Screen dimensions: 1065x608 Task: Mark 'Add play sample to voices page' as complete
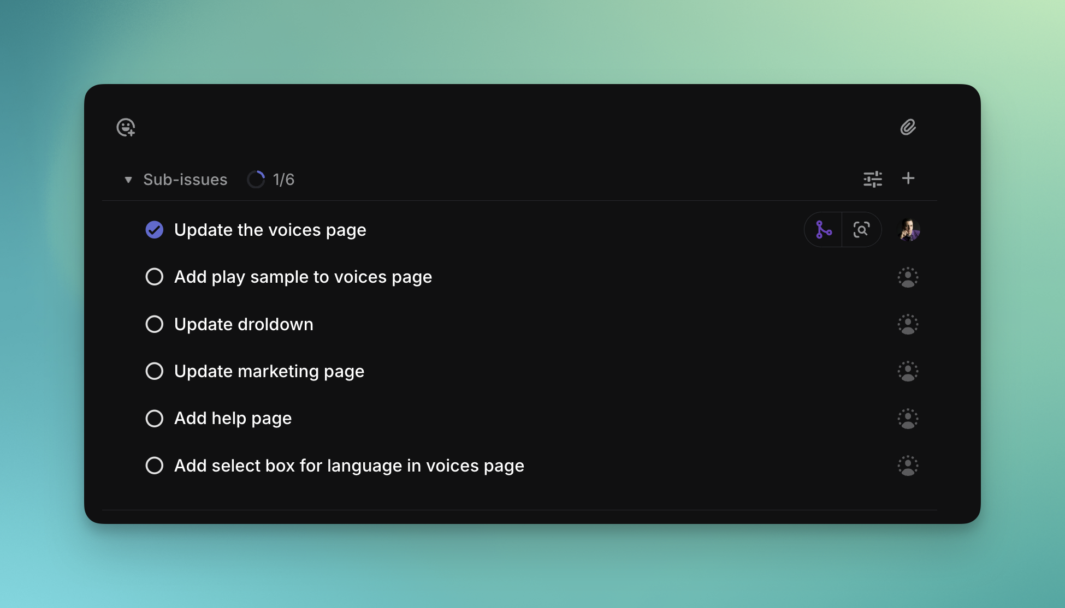click(x=155, y=277)
